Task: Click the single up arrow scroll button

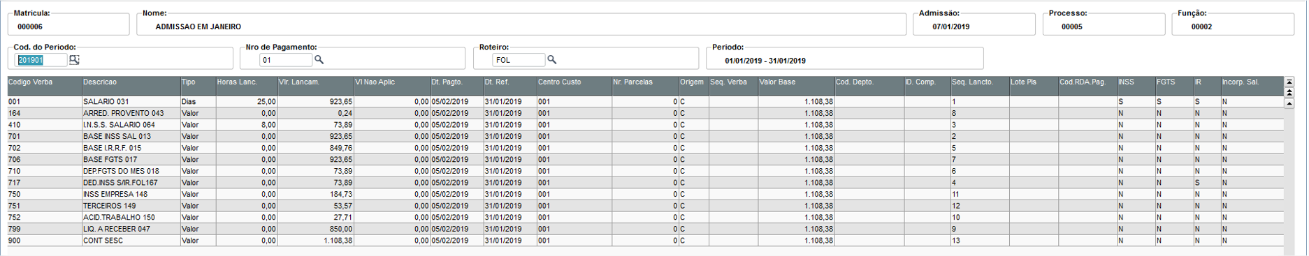Action: click(1289, 103)
